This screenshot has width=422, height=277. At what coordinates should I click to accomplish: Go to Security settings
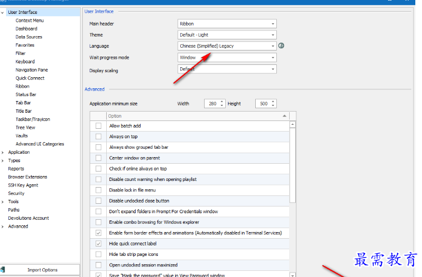tap(16, 193)
